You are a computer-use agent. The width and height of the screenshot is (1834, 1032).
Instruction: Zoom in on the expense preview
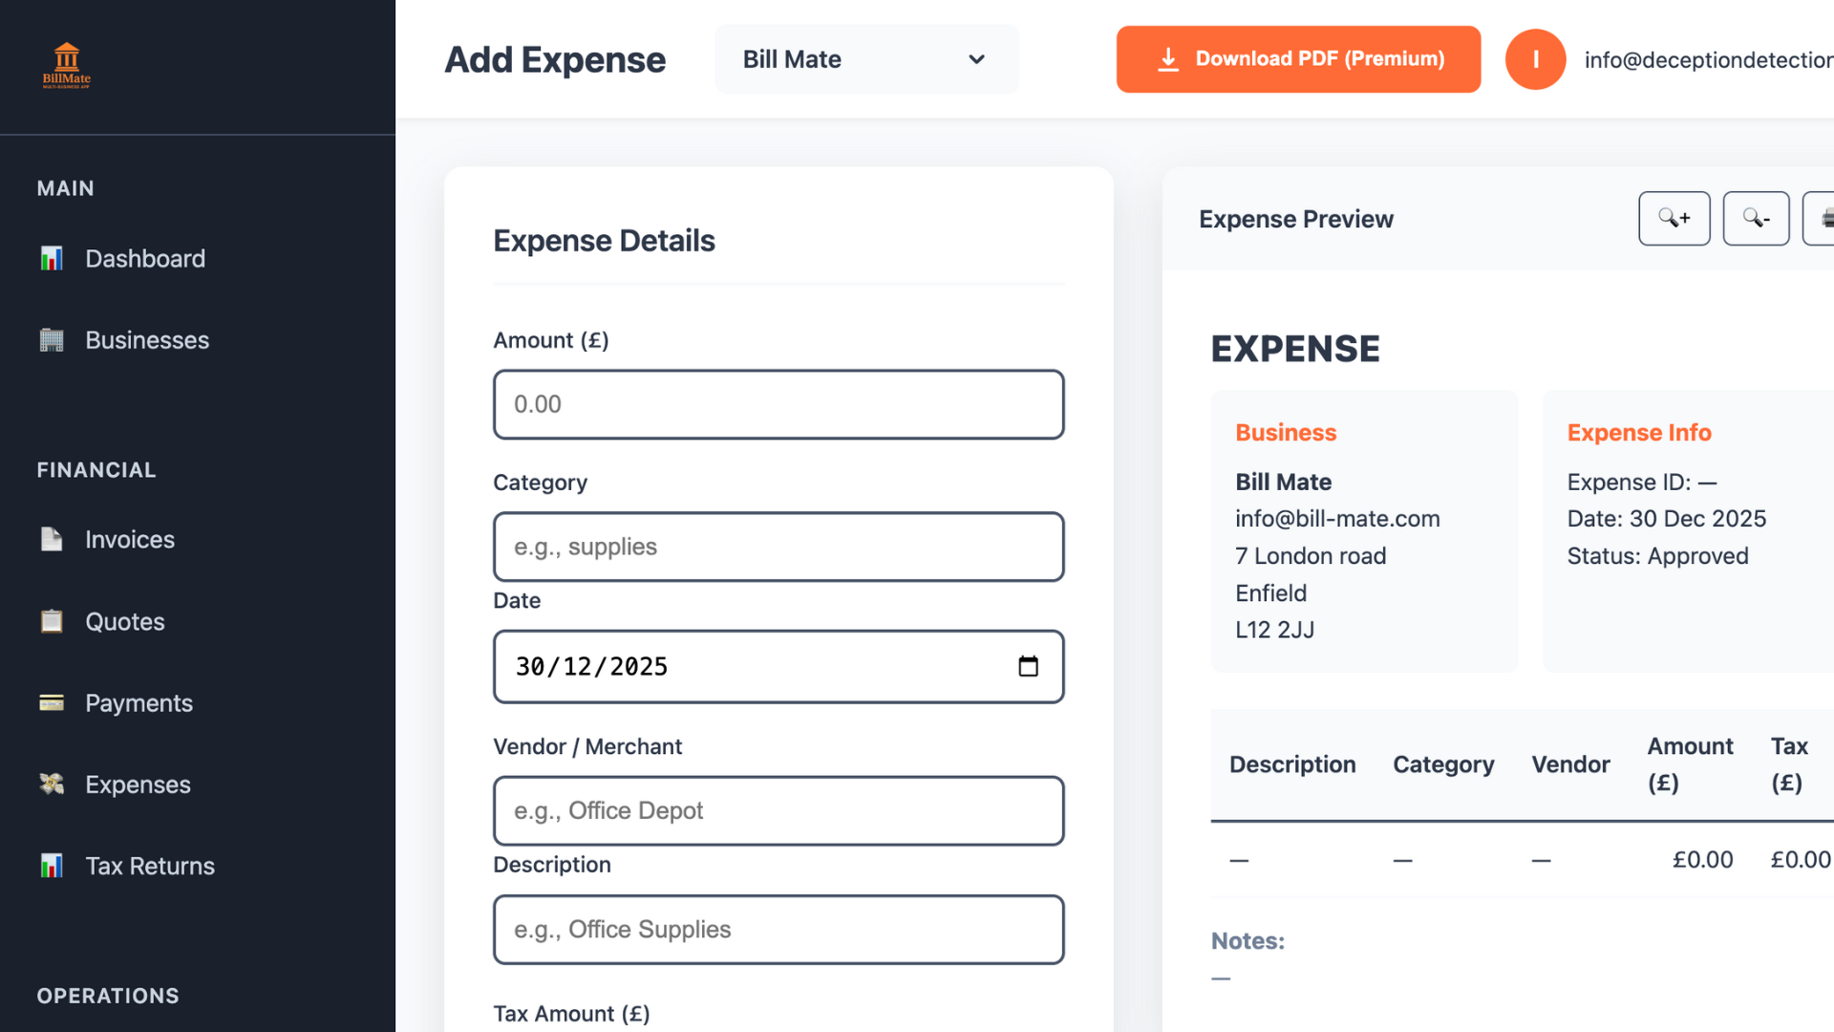tap(1674, 218)
